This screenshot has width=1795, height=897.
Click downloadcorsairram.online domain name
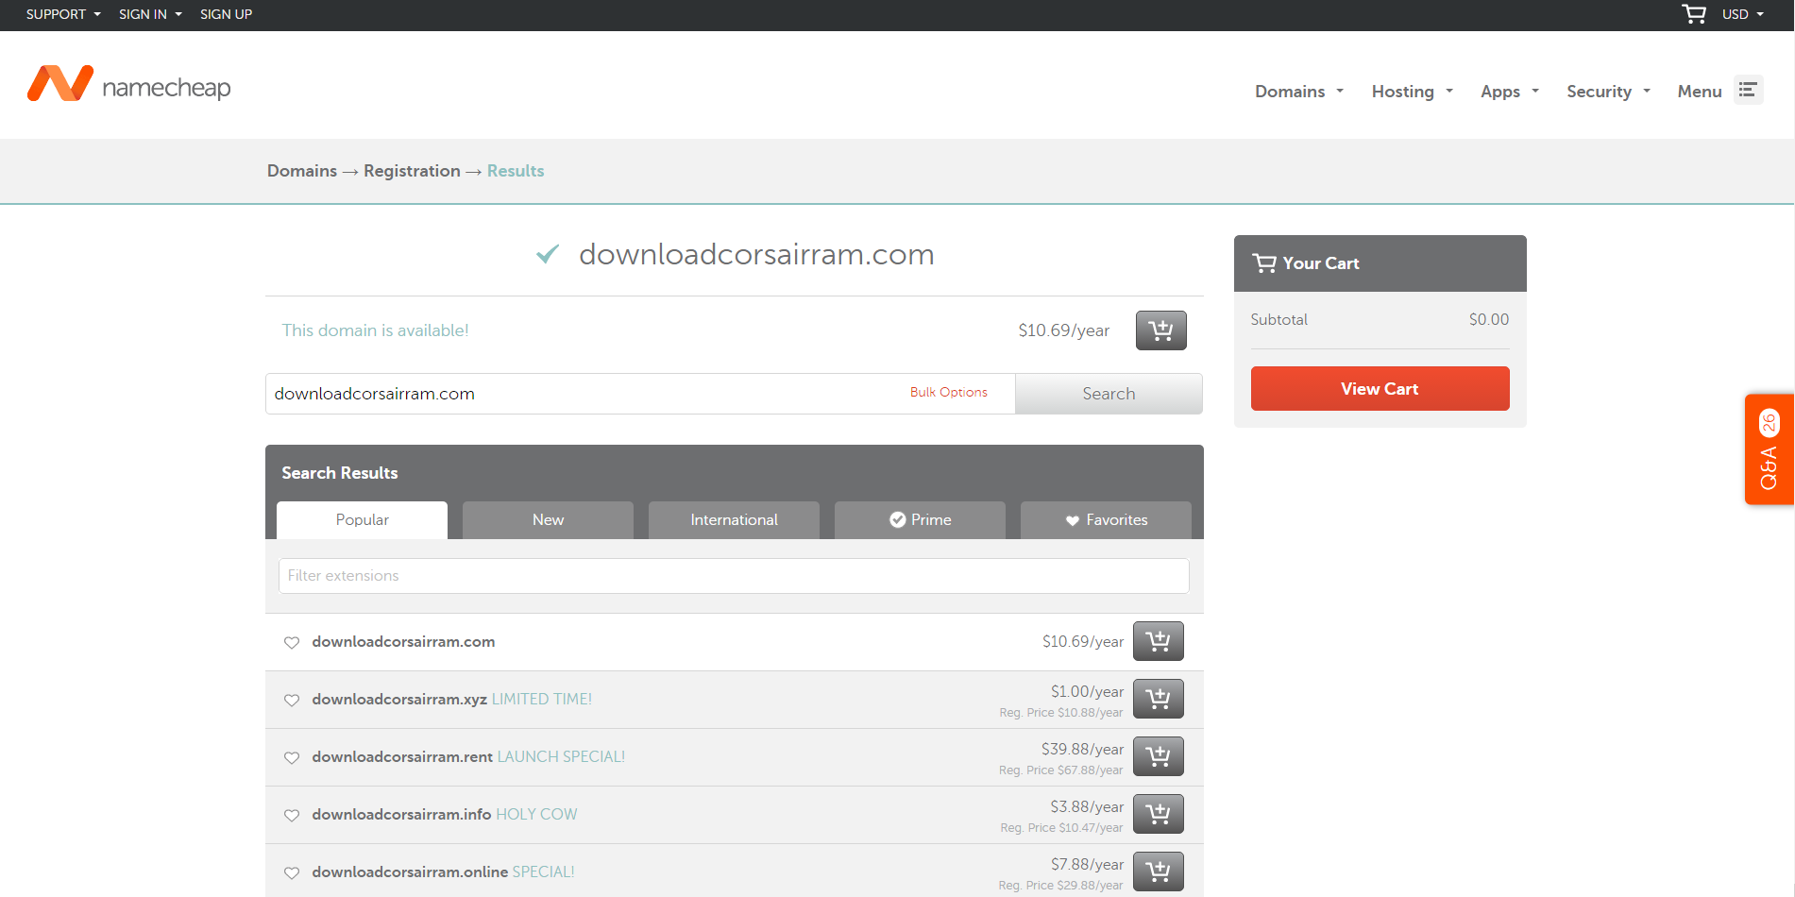point(410,872)
